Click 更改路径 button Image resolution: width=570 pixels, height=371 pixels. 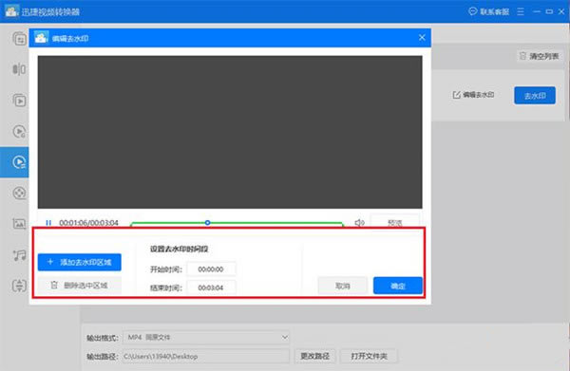pos(314,356)
